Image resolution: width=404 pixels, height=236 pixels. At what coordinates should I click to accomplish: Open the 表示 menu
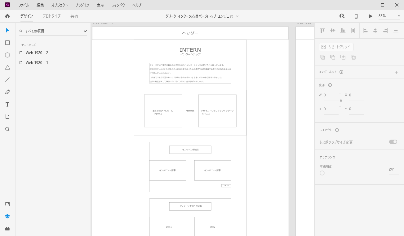coord(100,5)
